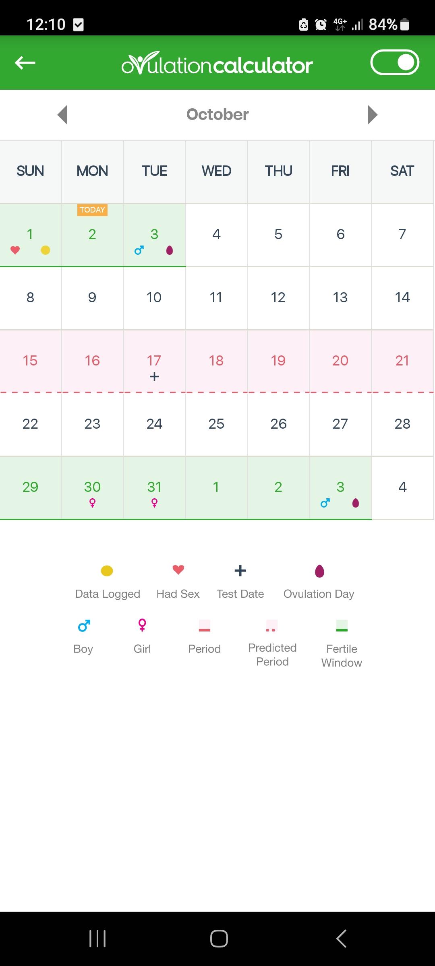Tap the Ovulation Day legend icon
435x966 pixels.
319,571
